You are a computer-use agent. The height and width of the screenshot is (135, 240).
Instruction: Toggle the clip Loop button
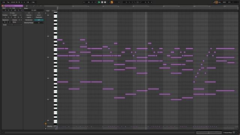point(12,13)
